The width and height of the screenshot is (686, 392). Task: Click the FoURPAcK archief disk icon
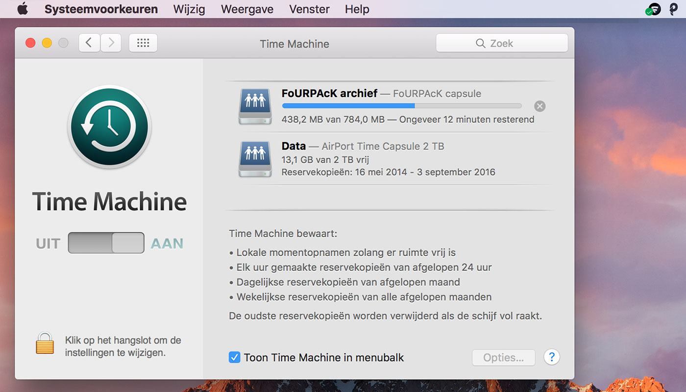click(255, 106)
